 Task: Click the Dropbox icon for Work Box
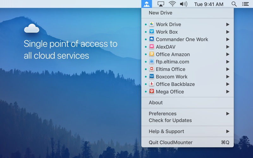151,32
